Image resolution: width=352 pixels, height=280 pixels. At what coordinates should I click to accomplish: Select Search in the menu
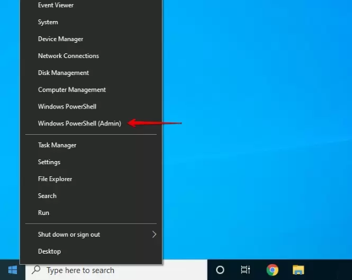pyautogui.click(x=91, y=196)
